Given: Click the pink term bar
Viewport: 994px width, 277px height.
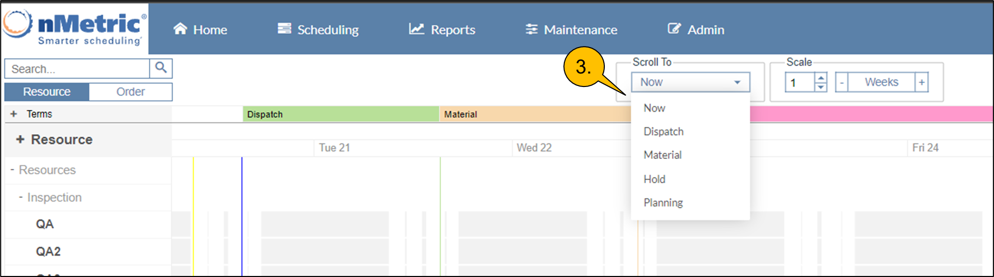Looking at the screenshot, I should pyautogui.click(x=871, y=114).
